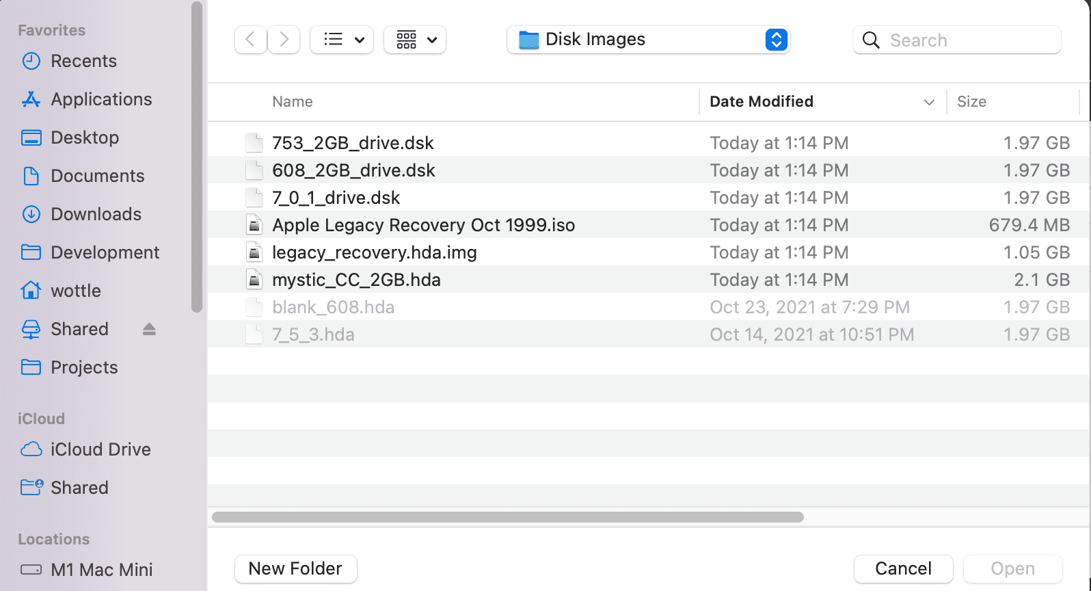Click the Applications label in sidebar

[x=101, y=99]
